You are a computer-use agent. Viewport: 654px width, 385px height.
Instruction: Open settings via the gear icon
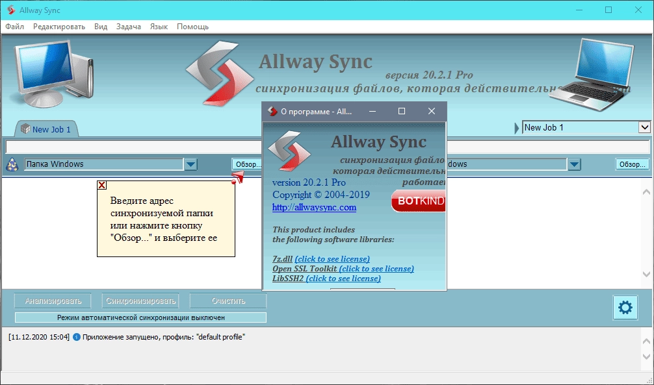[625, 308]
